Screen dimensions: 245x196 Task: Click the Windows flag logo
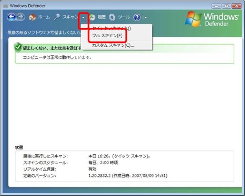point(194,19)
